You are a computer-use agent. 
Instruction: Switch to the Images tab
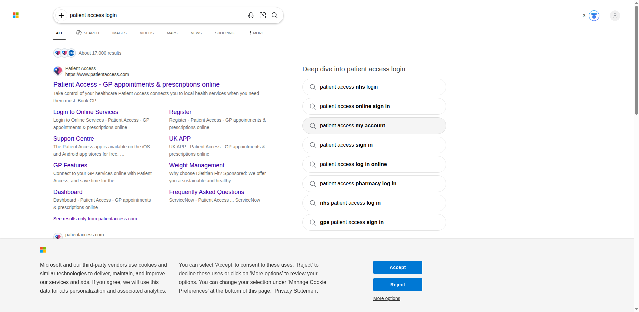tap(119, 33)
